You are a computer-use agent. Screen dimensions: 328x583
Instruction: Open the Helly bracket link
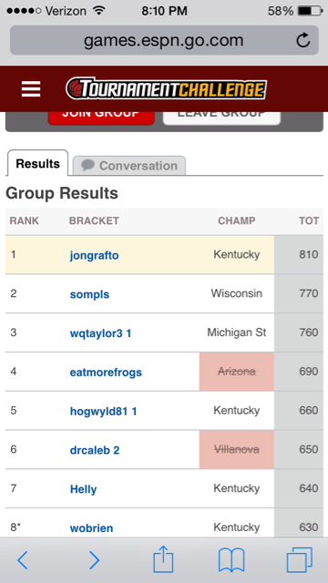(x=83, y=489)
